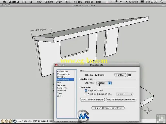Open Spotlight search magnifier

click(x=161, y=2)
